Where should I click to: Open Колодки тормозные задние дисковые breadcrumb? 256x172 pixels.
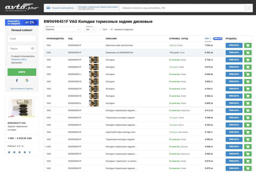point(98,7)
